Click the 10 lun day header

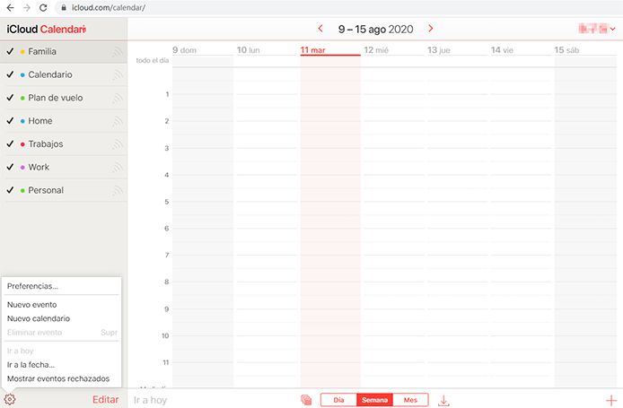click(249, 50)
